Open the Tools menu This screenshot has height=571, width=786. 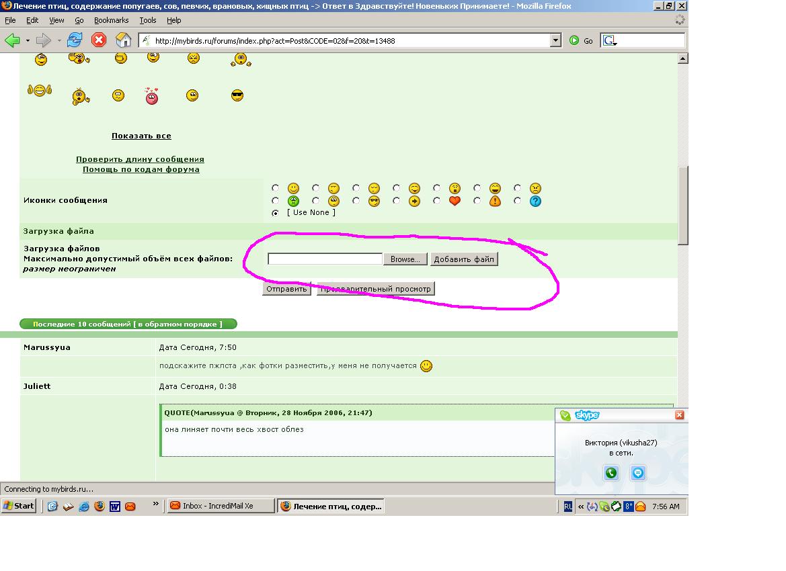147,20
